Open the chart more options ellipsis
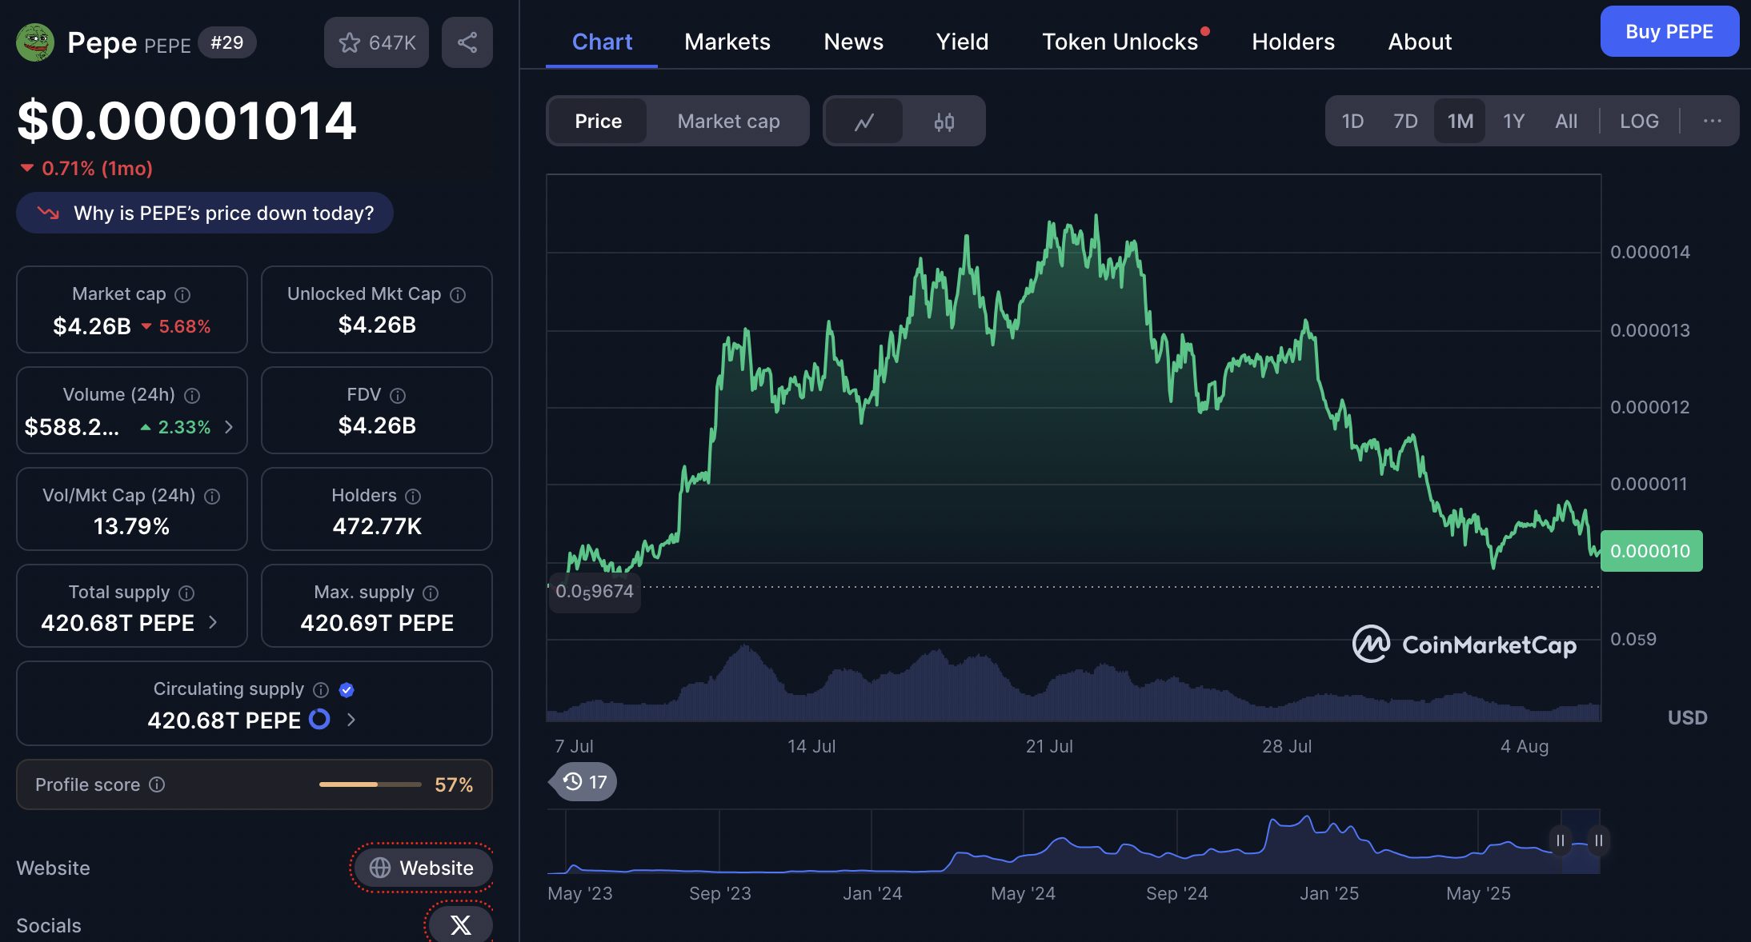The image size is (1751, 942). tap(1712, 121)
